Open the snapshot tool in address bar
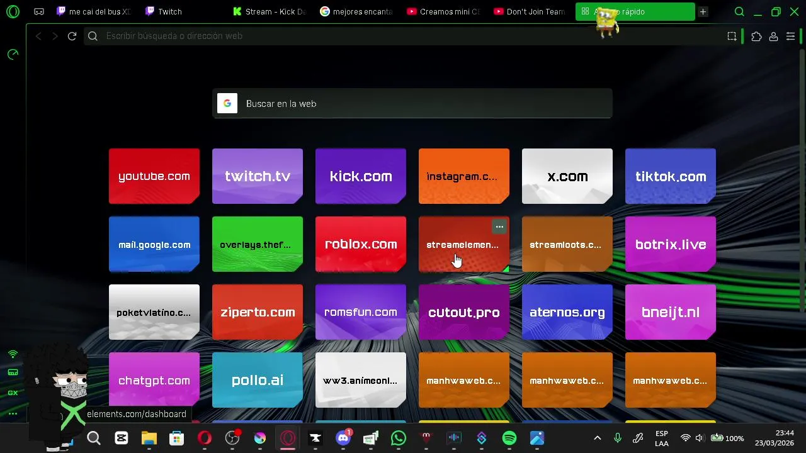 pos(732,36)
